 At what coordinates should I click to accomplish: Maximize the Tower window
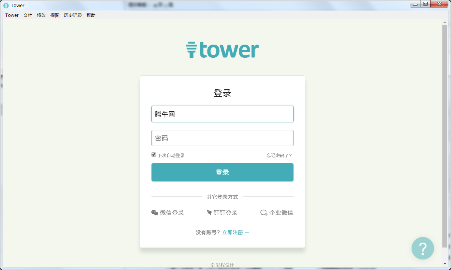pos(425,4)
